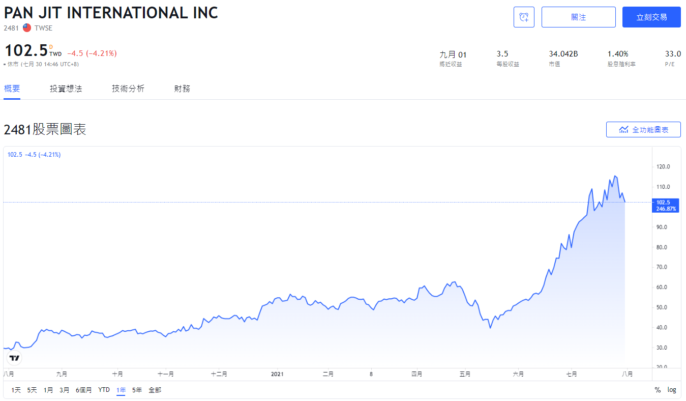Image resolution: width=686 pixels, height=401 pixels.
Task: Click the 十二月 label on time axis
Action: [219, 374]
